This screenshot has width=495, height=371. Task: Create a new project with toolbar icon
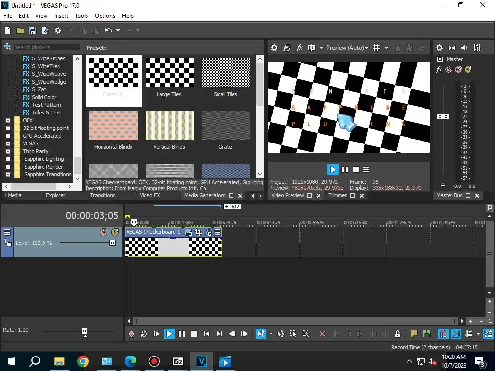[8, 30]
